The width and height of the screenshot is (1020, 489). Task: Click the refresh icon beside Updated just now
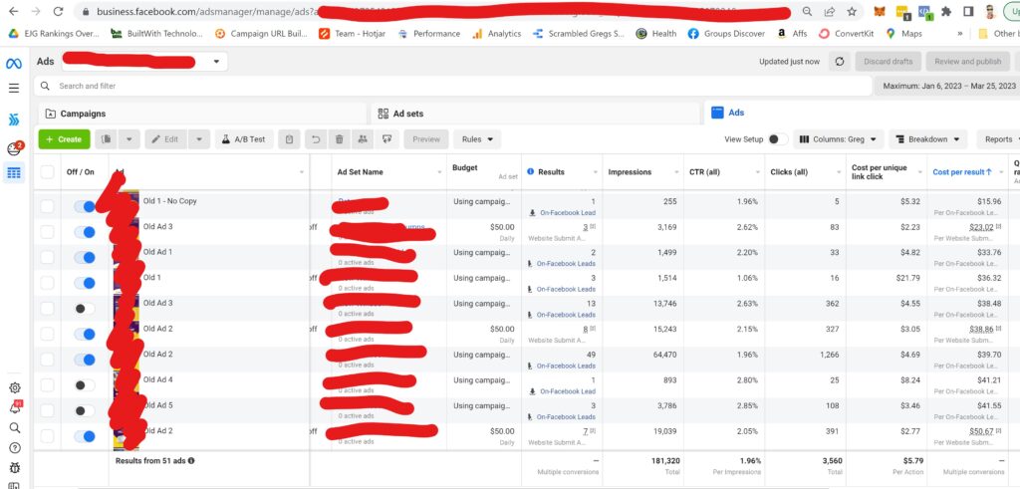[x=840, y=62]
